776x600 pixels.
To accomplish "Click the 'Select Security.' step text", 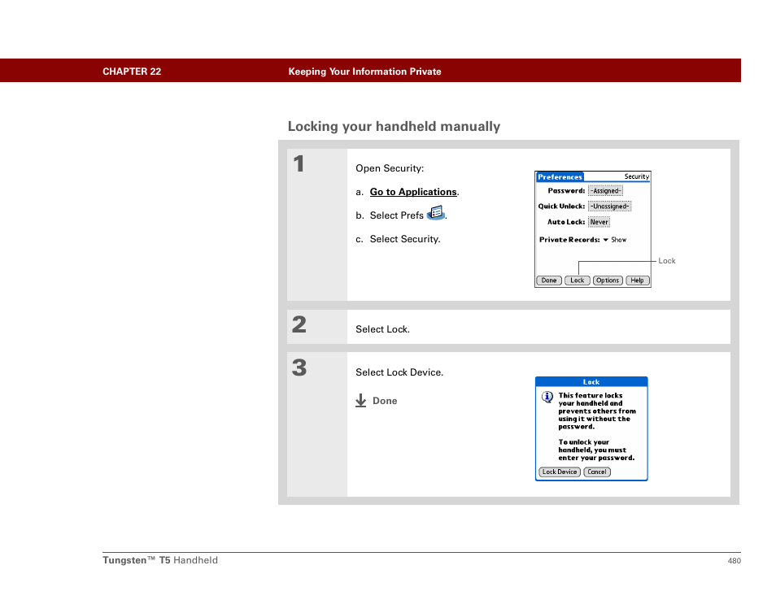I will 405,239.
